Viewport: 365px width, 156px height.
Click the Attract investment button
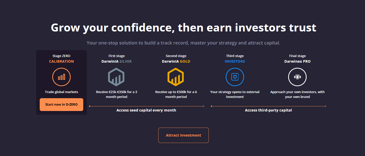click(x=183, y=135)
